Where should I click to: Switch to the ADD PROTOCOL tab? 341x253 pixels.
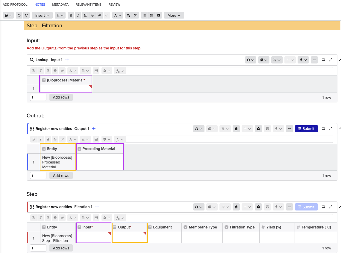pyautogui.click(x=15, y=4)
